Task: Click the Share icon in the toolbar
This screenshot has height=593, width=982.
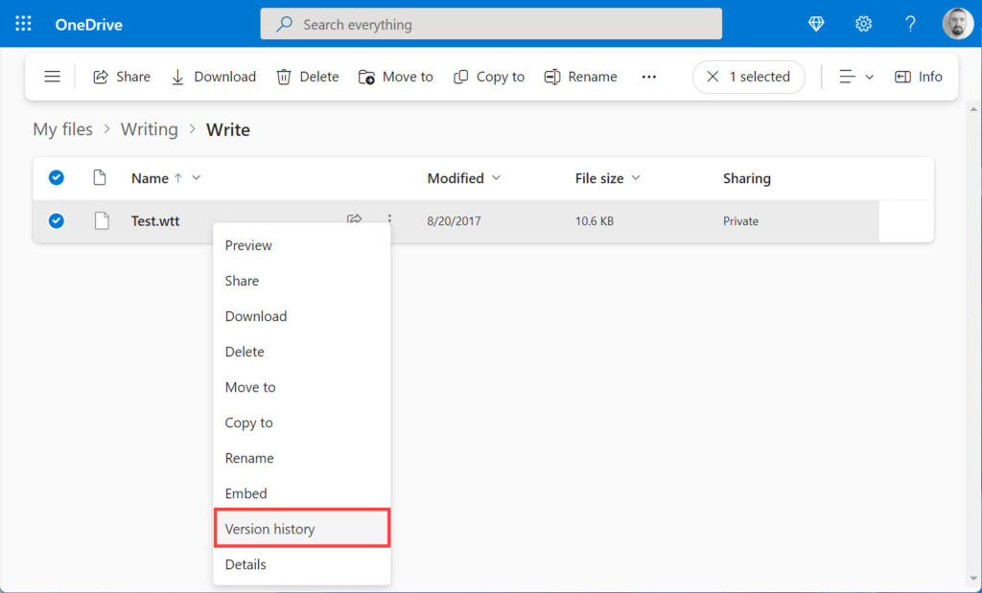Action: pos(101,77)
